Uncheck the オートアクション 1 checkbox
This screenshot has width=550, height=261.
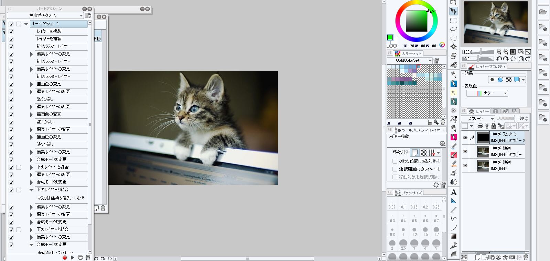click(11, 24)
